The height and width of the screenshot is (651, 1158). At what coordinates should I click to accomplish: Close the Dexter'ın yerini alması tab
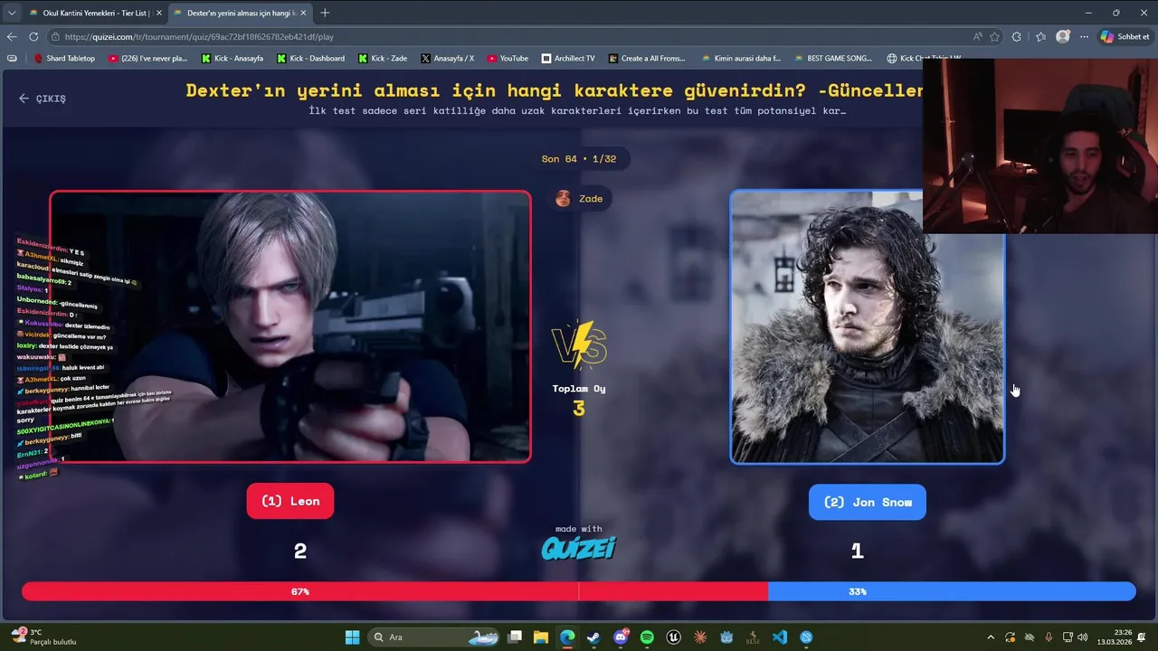click(303, 13)
